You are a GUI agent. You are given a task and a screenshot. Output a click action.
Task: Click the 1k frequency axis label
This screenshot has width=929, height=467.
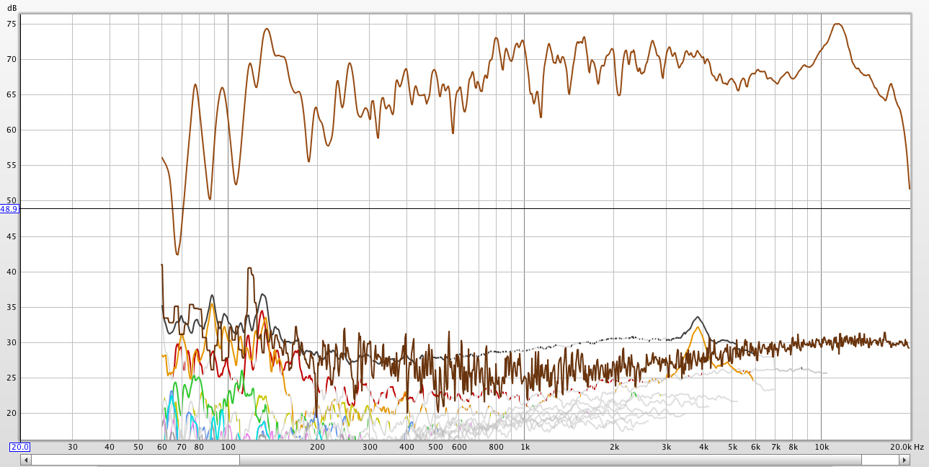pyautogui.click(x=525, y=447)
